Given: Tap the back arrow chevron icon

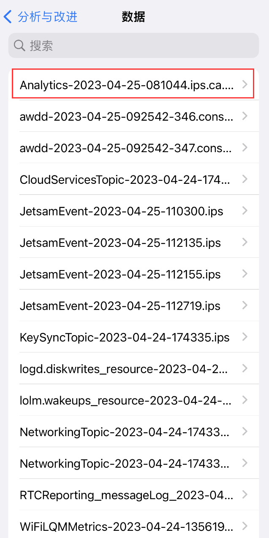Looking at the screenshot, I should pos(8,17).
